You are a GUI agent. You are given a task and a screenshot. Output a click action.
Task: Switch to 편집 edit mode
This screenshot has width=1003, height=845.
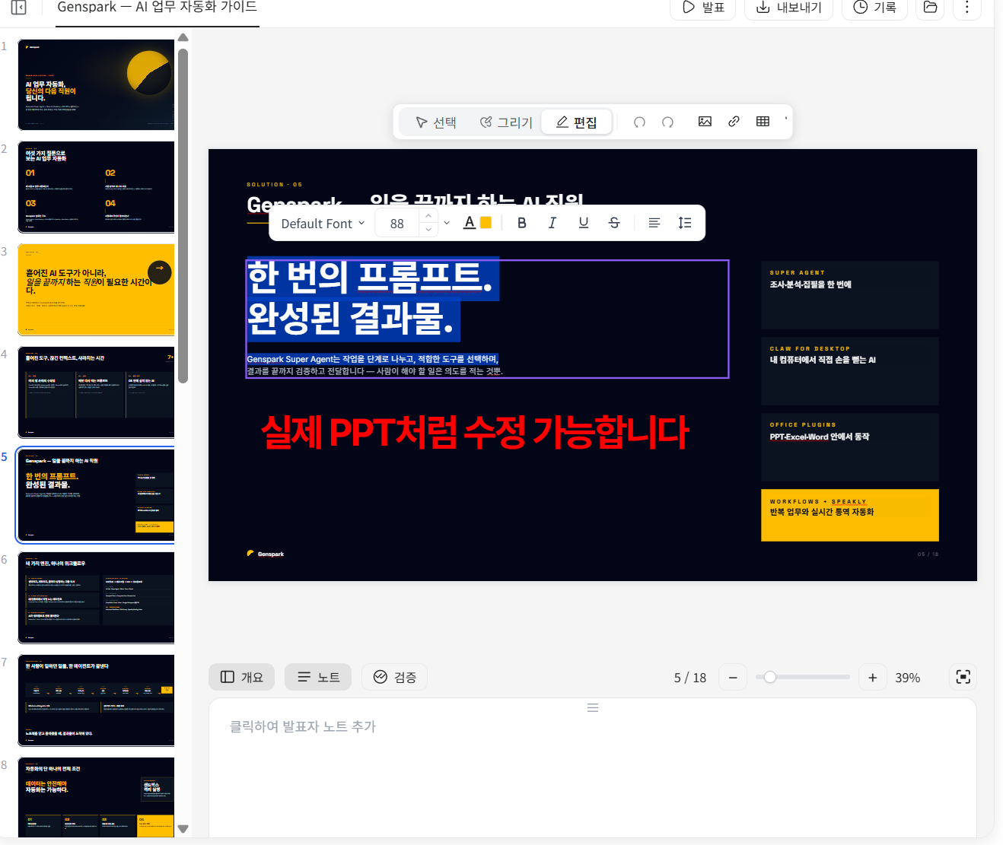coord(576,122)
